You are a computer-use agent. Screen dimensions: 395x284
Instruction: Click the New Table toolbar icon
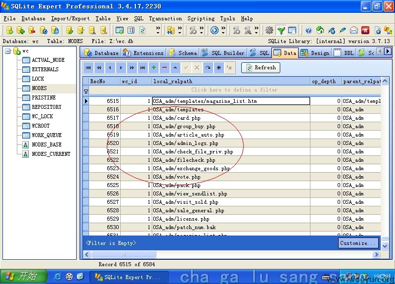tap(120, 30)
